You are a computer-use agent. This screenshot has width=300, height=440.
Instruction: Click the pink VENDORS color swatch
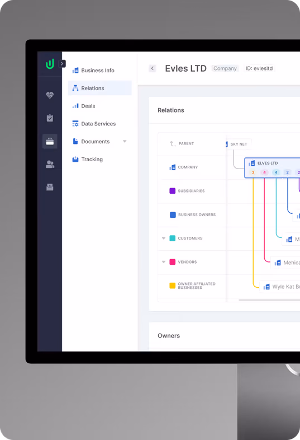[173, 262]
